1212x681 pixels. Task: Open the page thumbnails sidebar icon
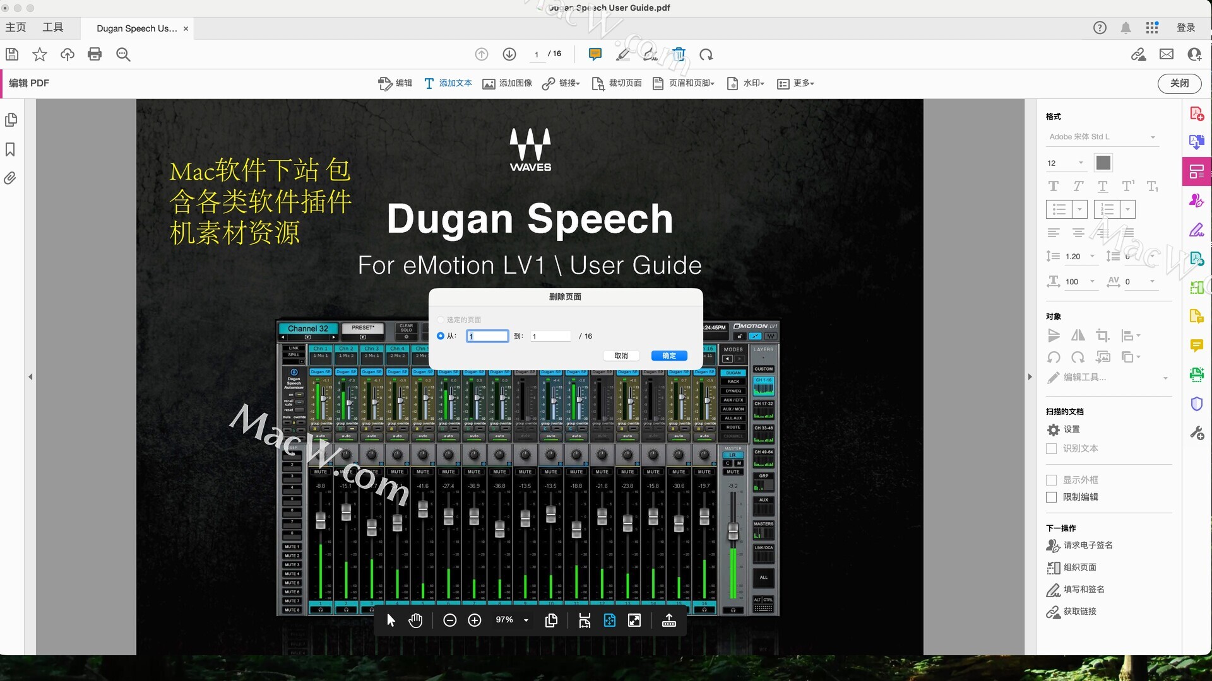coord(11,120)
